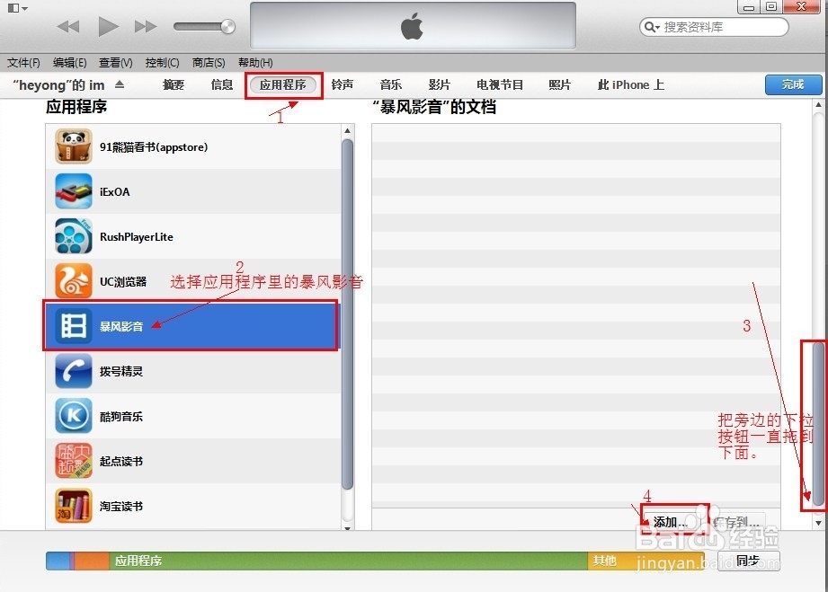Select the iExOA app icon
Viewport: 828px width, 592px height.
[x=73, y=191]
